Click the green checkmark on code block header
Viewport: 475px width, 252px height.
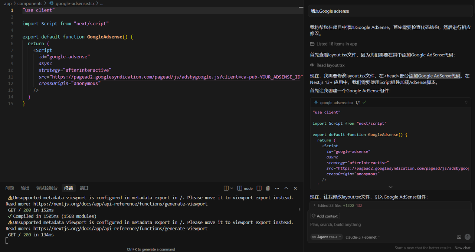tap(364, 102)
